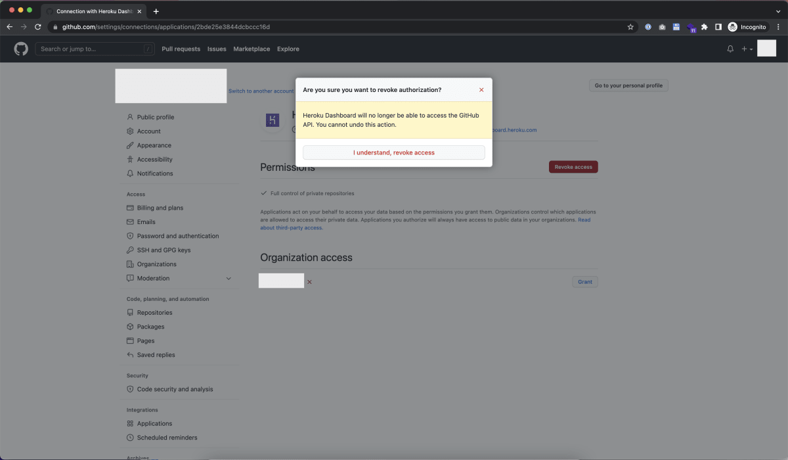The width and height of the screenshot is (788, 460).
Task: Go to your personal profile
Action: point(628,85)
